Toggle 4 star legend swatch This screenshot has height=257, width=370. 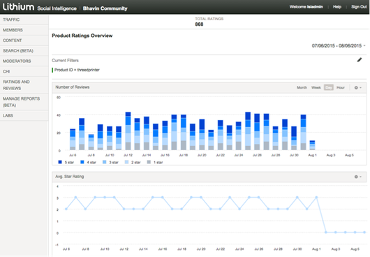pyautogui.click(x=82, y=162)
